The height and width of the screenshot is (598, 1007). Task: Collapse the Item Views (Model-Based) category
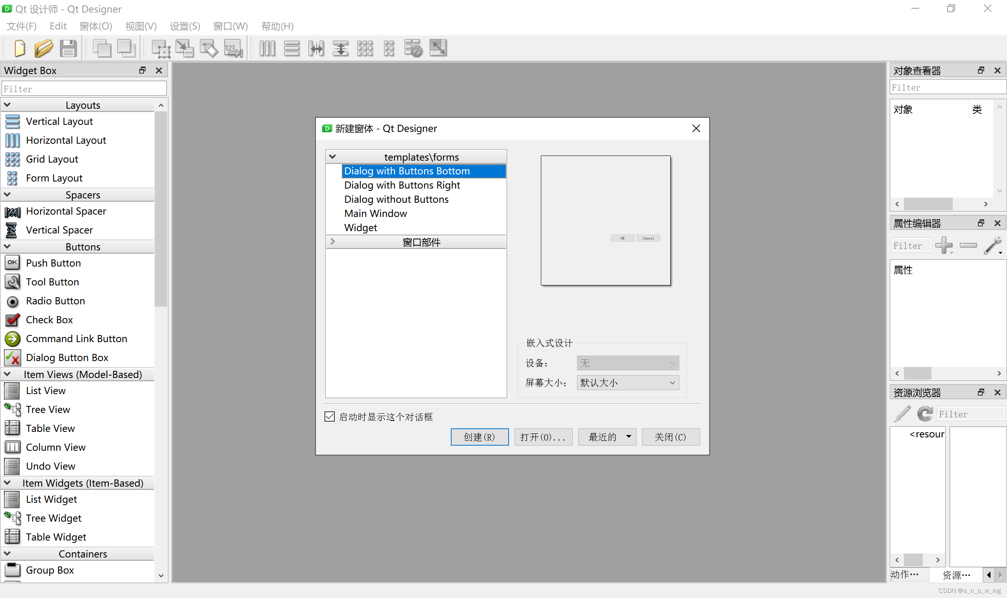point(7,374)
